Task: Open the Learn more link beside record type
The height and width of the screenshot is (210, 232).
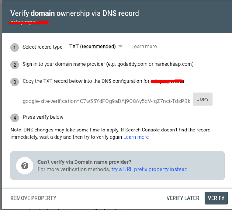Action: [x=144, y=47]
